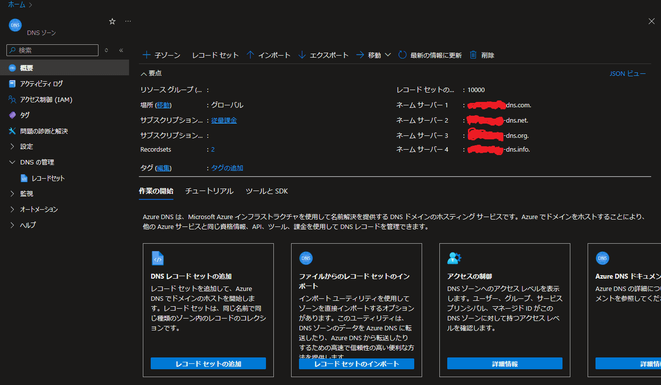Image resolution: width=661 pixels, height=385 pixels.
Task: Click the 移動 toolbar button
Action: [x=368, y=55]
